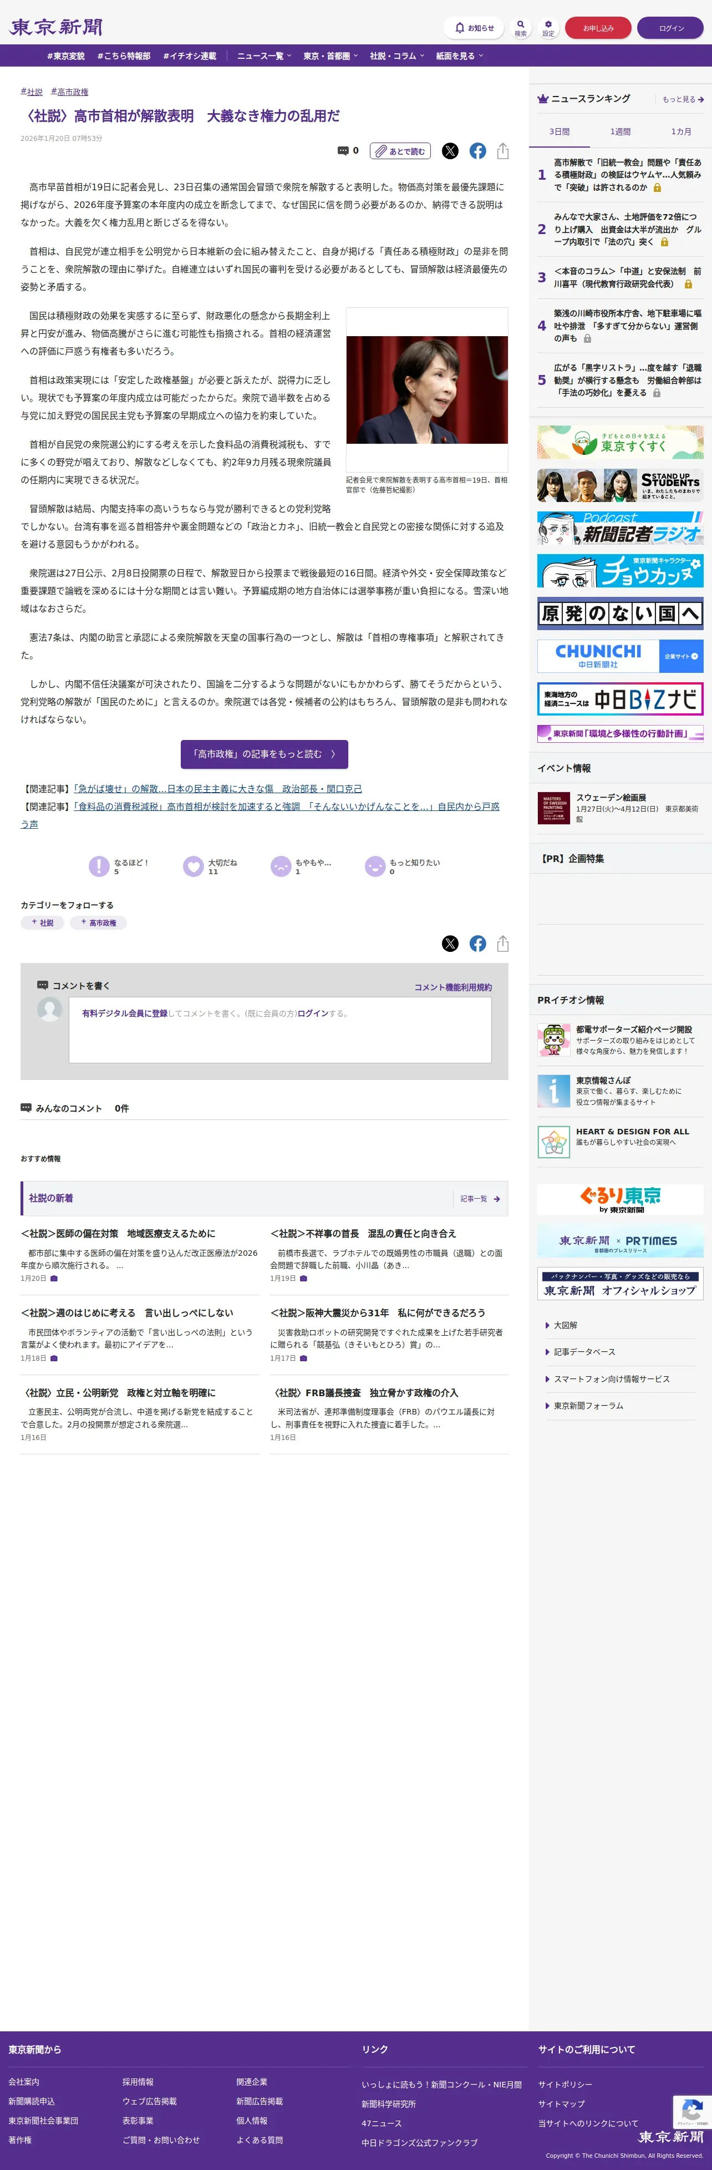React with the 大切だね heart icon
This screenshot has height=2170, width=712.
point(194,866)
